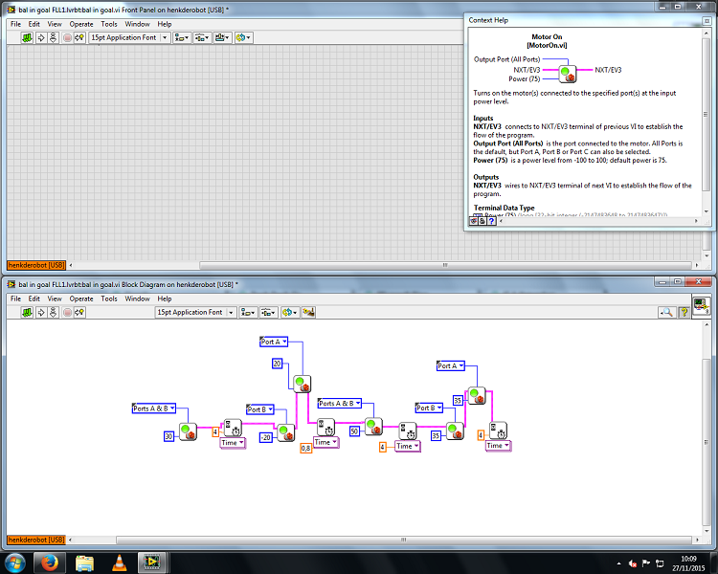The image size is (718, 574).
Task: Open Reorder menu in Front Panel toolbar
Action: click(x=243, y=37)
